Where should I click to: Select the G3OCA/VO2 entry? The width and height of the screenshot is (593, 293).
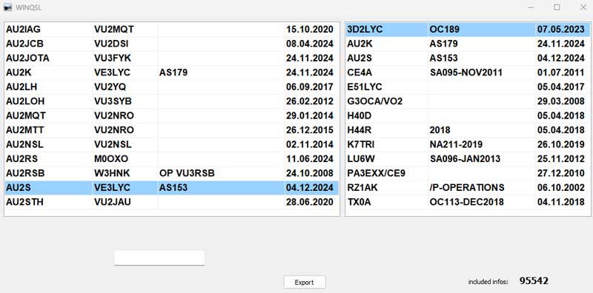375,101
